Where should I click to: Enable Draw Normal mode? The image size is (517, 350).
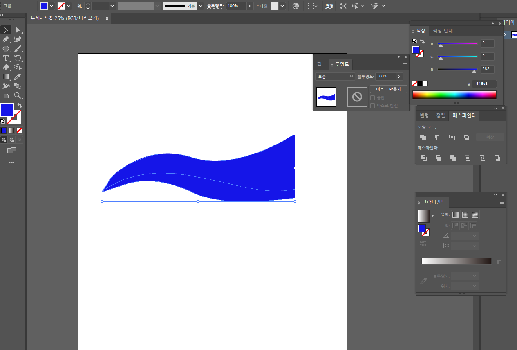click(4, 140)
